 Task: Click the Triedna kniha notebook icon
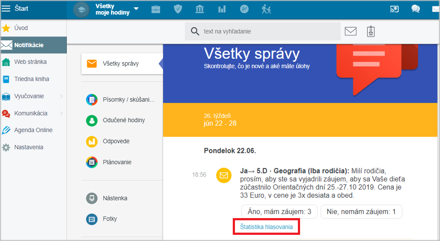click(x=6, y=79)
